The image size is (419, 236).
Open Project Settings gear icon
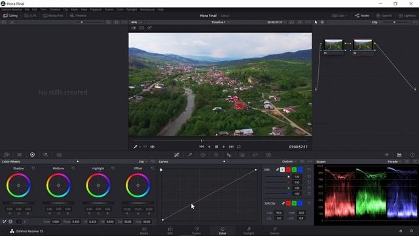(x=411, y=231)
